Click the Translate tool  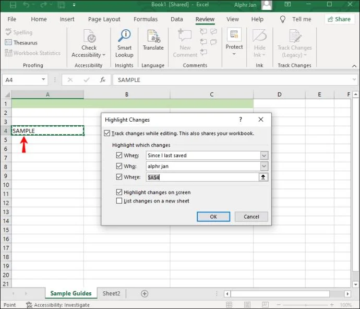(x=153, y=40)
